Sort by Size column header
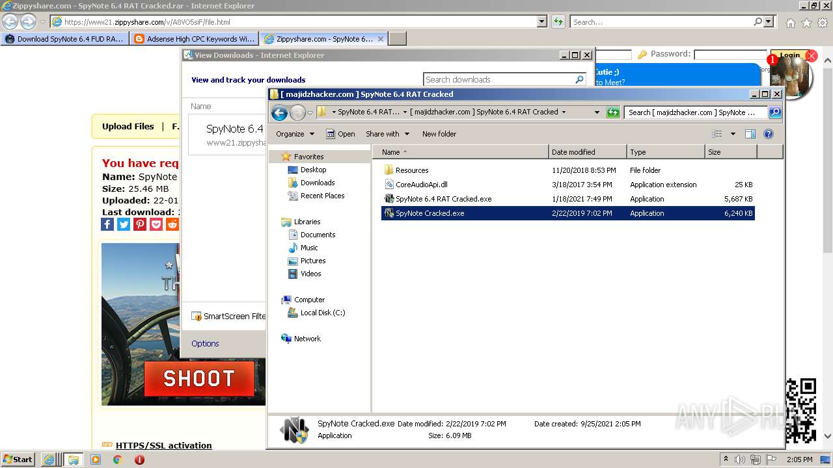Viewport: 833px width, 468px height. (731, 152)
